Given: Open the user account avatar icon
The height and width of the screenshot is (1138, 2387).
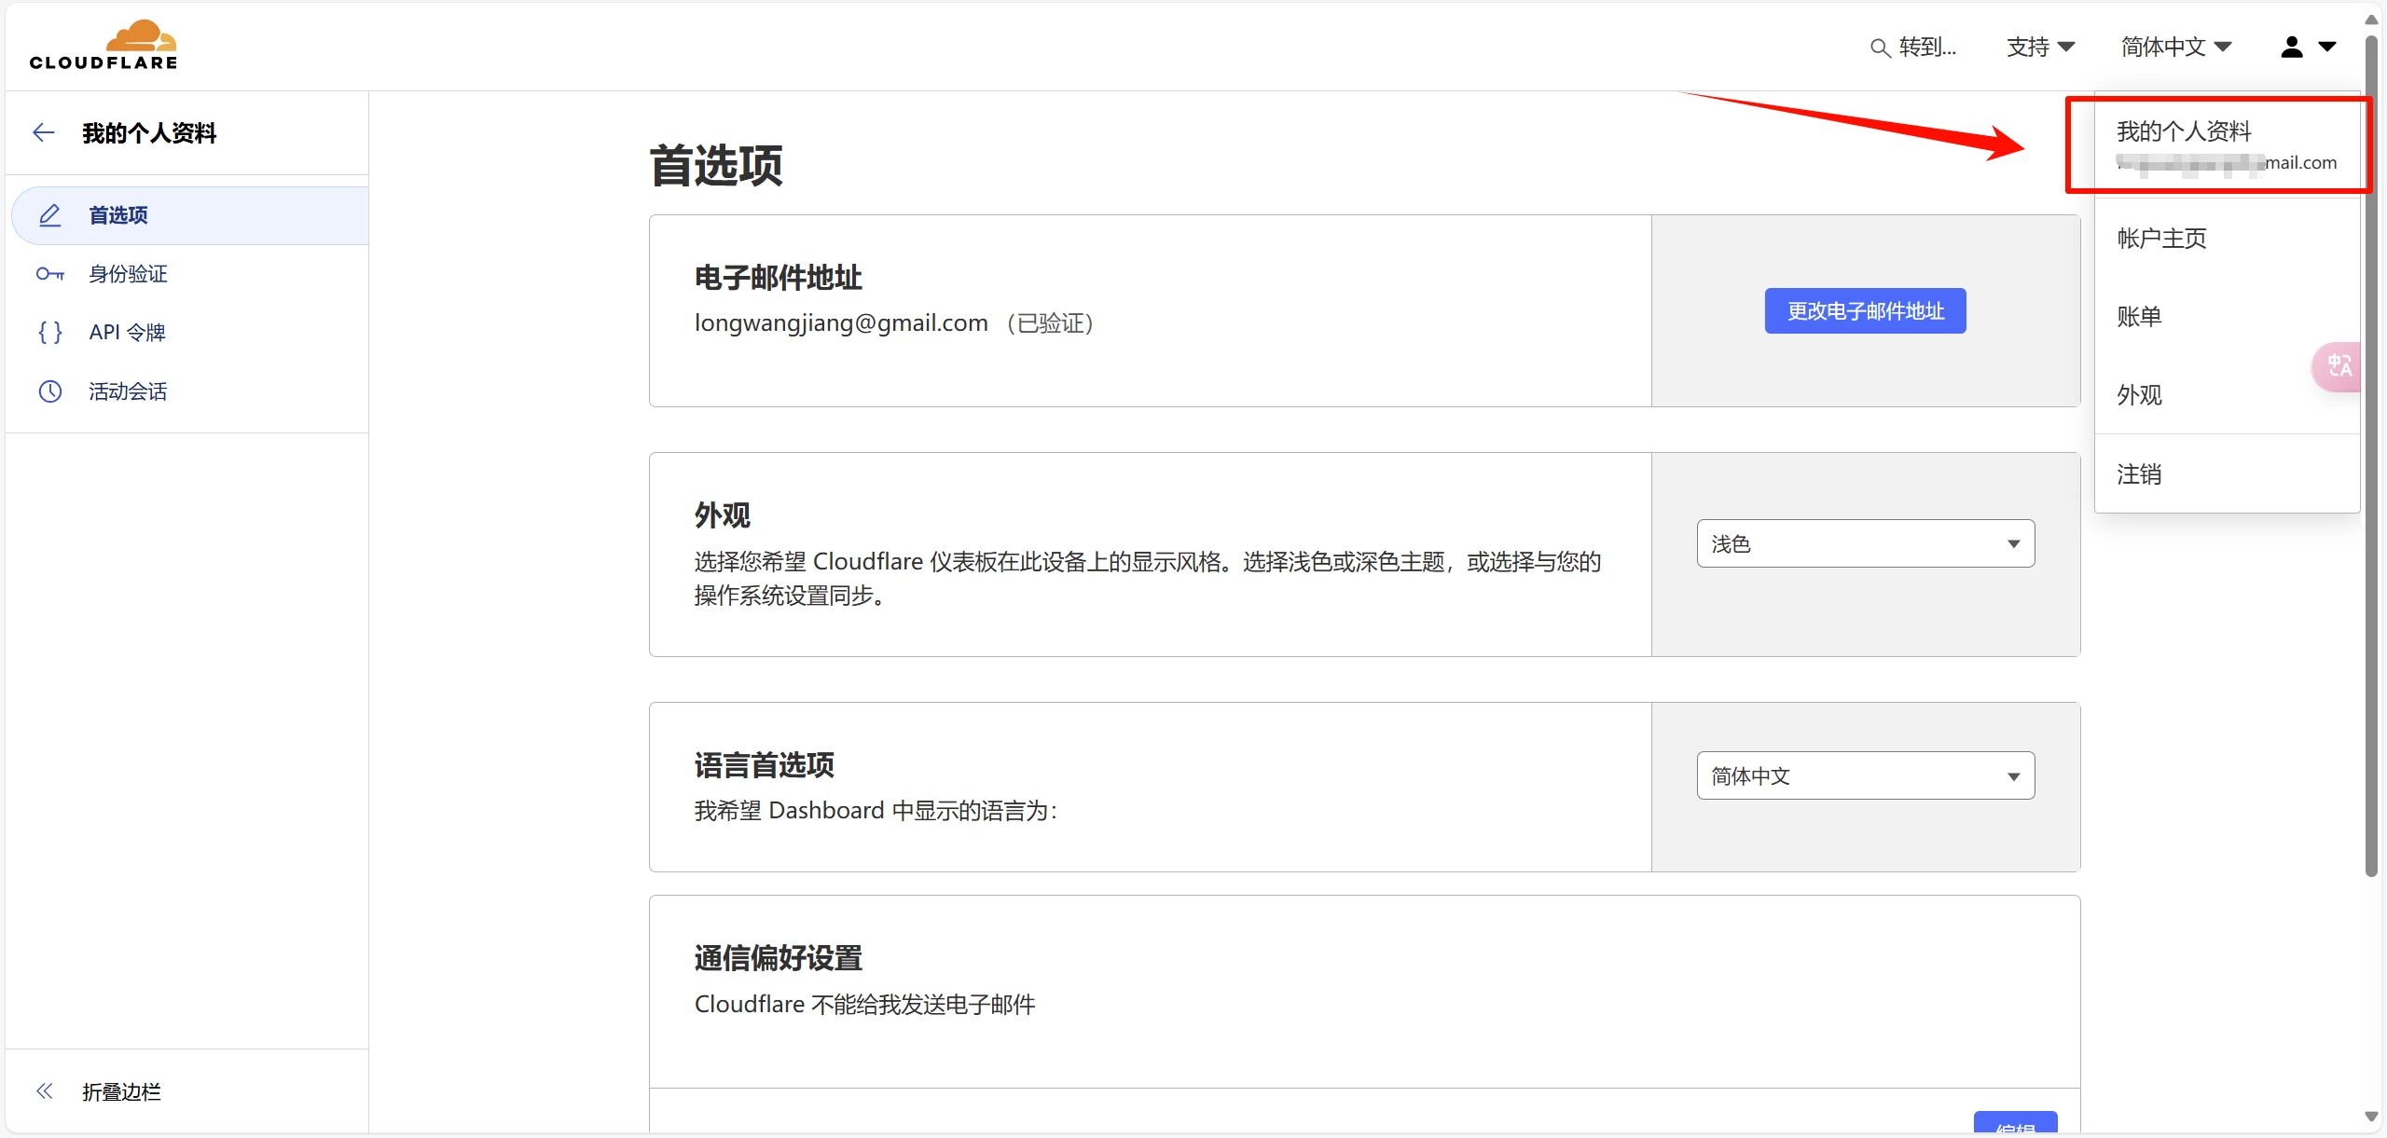Looking at the screenshot, I should pyautogui.click(x=2290, y=46).
